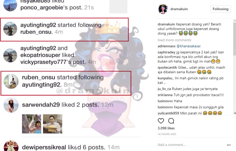Click ruben_onsu avatar in activity feed
This screenshot has height=151, width=236.
click(x=12, y=81)
